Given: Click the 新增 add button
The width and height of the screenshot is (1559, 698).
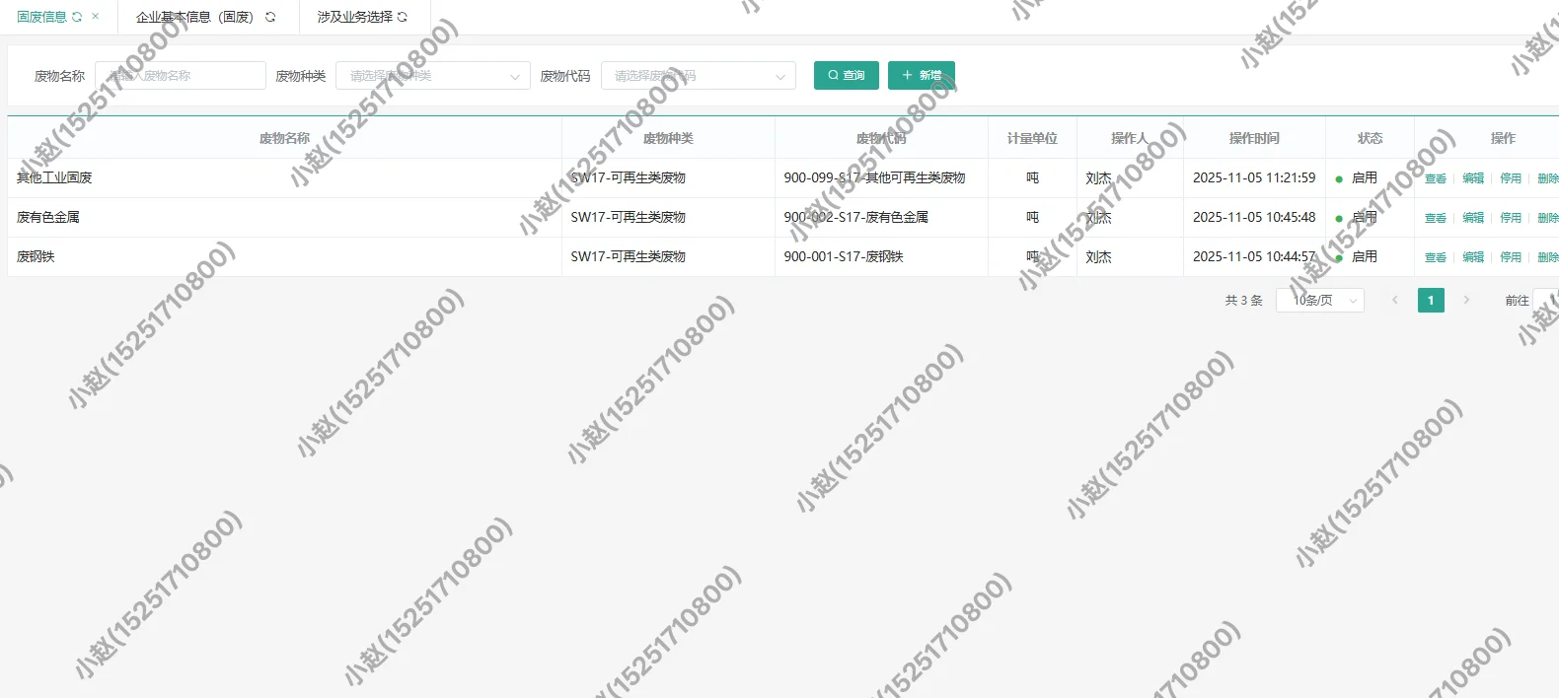Looking at the screenshot, I should click(922, 76).
